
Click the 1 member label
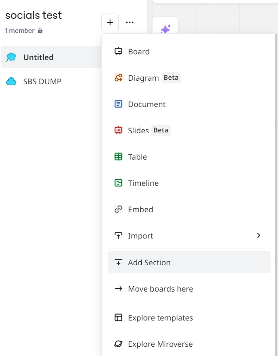coord(20,31)
